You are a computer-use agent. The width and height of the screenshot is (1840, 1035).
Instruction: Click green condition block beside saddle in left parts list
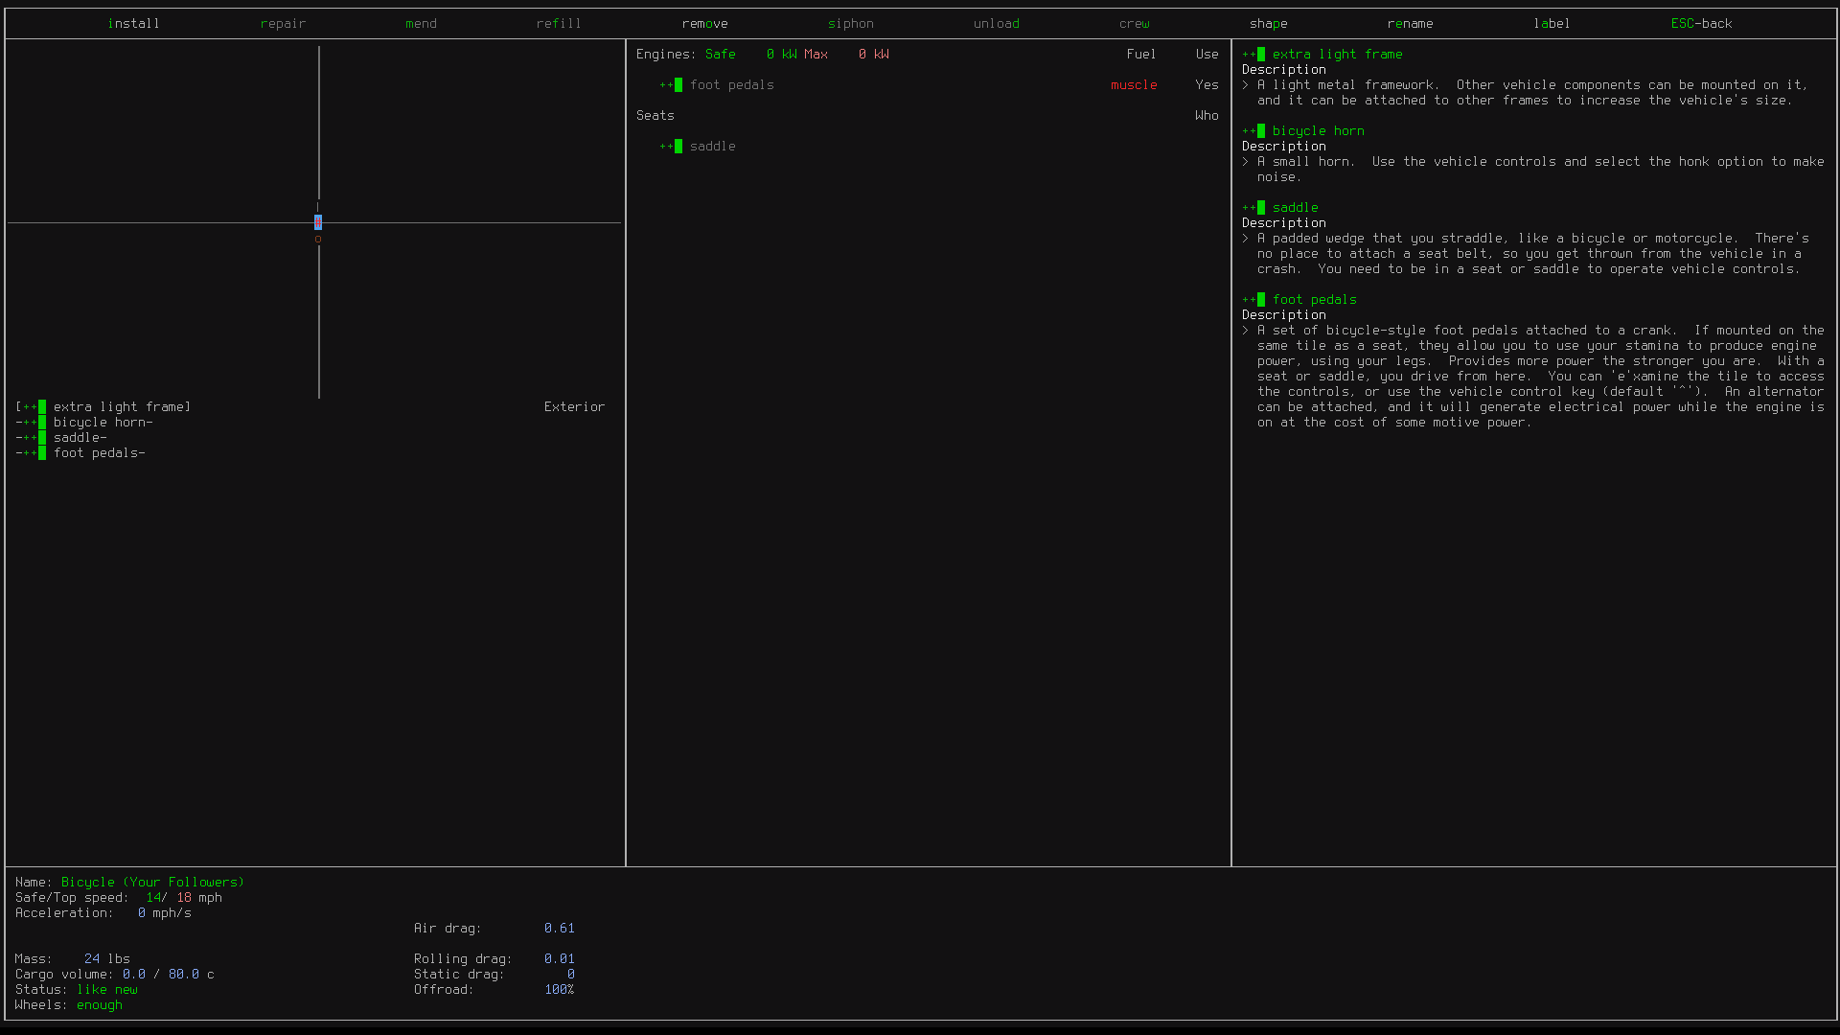click(42, 438)
